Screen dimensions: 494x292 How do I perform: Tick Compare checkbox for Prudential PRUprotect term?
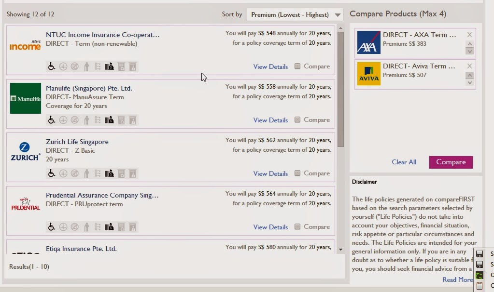[297, 226]
